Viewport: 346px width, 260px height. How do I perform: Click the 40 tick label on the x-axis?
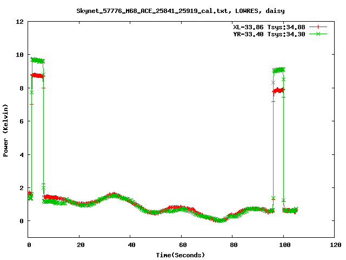130,245
